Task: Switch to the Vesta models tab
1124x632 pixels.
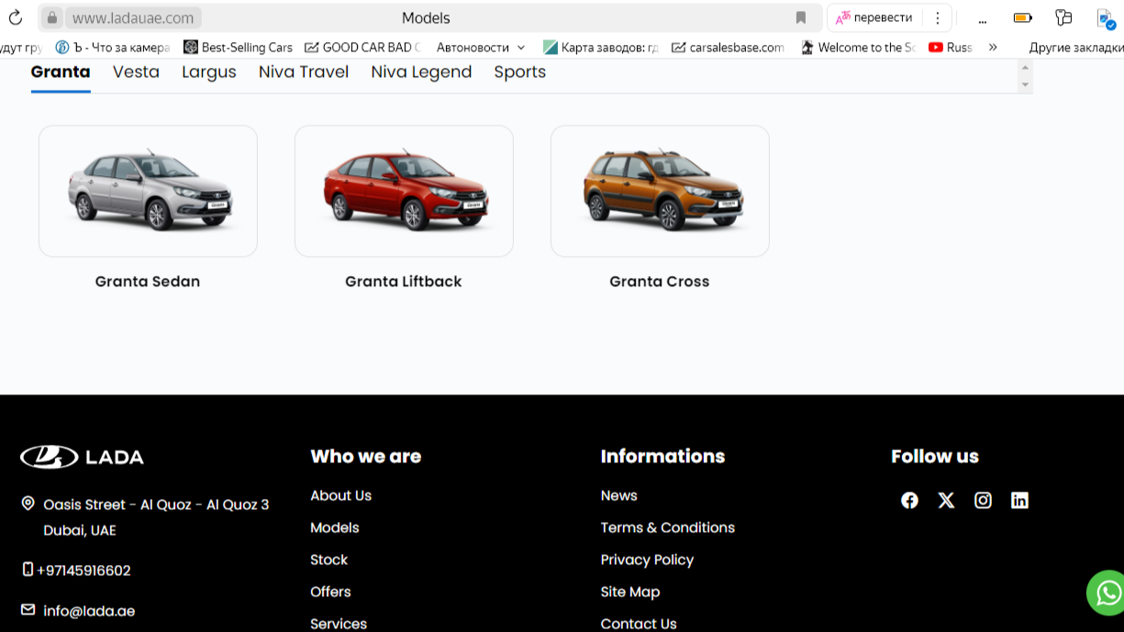Action: pyautogui.click(x=136, y=72)
